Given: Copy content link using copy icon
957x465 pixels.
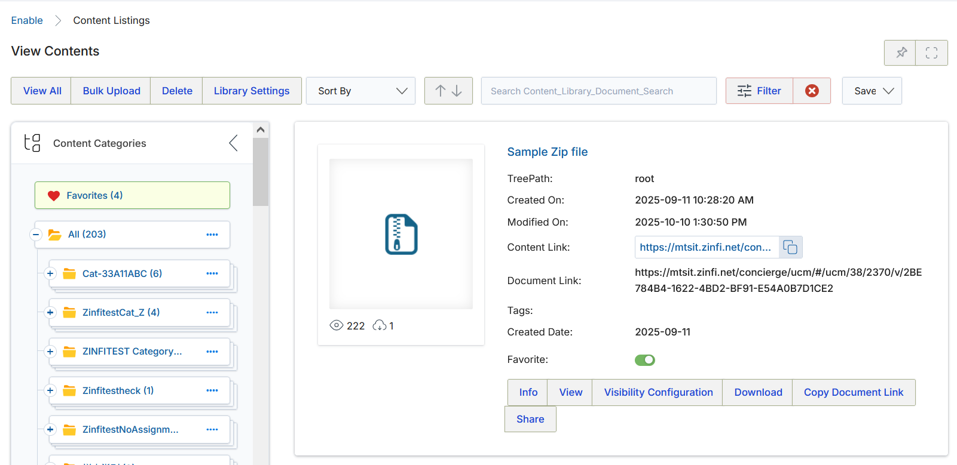Looking at the screenshot, I should tap(790, 247).
